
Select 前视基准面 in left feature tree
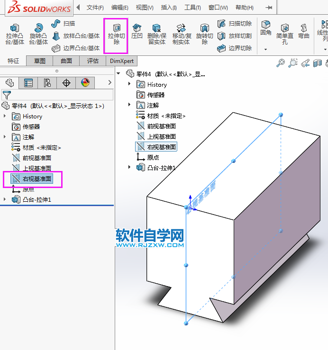[x=32, y=158]
